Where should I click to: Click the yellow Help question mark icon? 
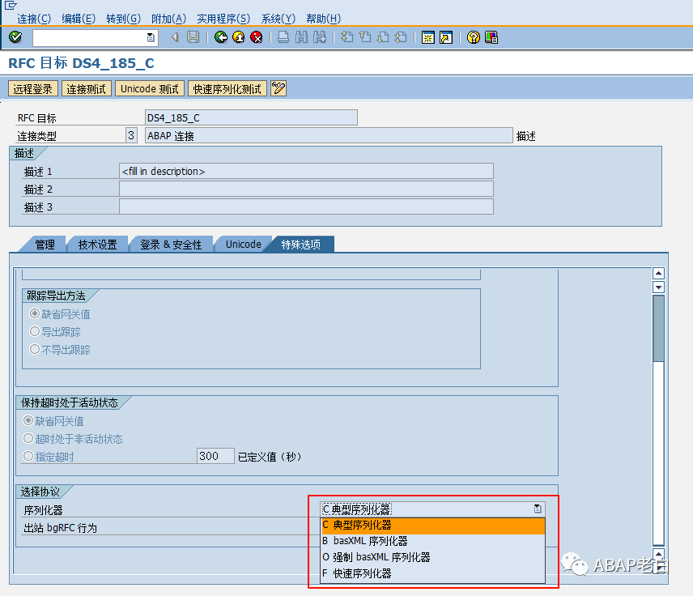point(474,37)
